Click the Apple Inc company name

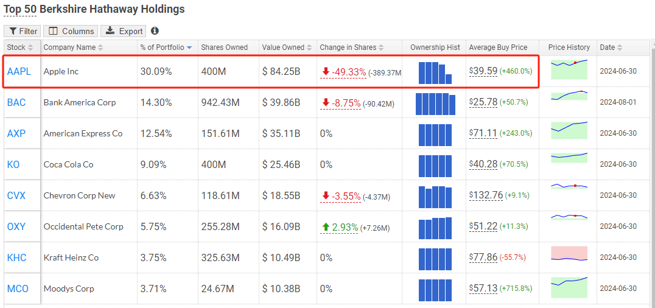[61, 71]
